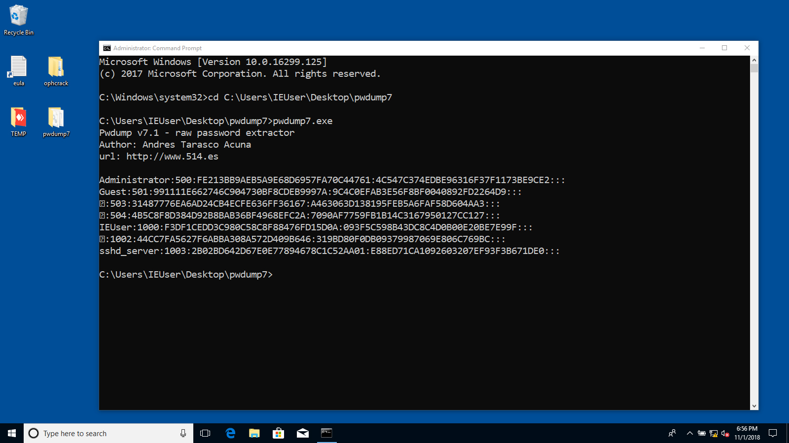Click the IEUser:1000 hash line

pos(316,227)
